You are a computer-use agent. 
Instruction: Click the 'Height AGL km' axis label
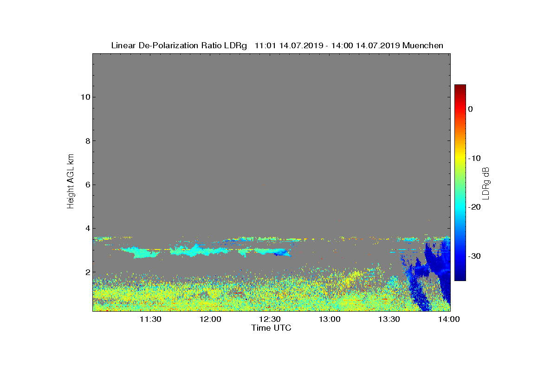pyautogui.click(x=71, y=182)
